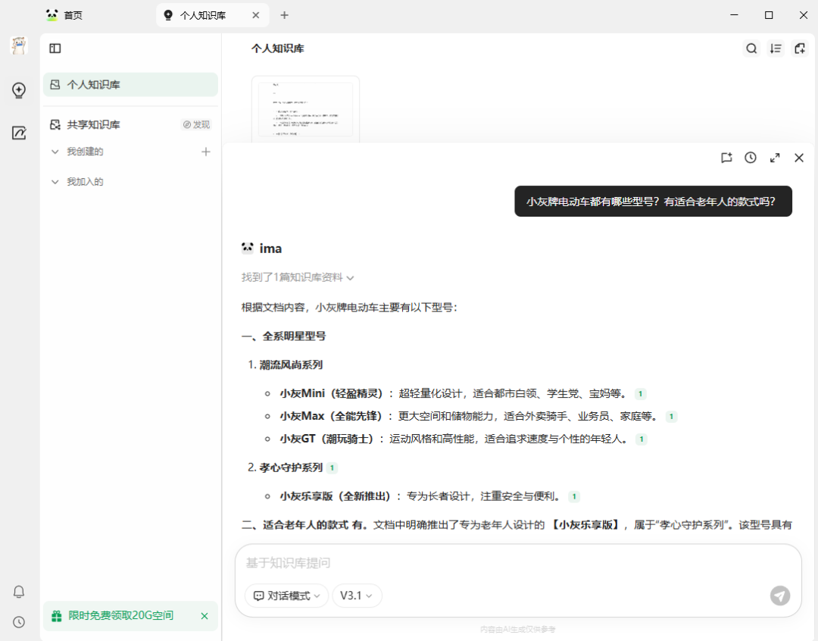Image resolution: width=818 pixels, height=641 pixels.
Task: Open the V3.1 model dropdown
Action: pyautogui.click(x=357, y=596)
